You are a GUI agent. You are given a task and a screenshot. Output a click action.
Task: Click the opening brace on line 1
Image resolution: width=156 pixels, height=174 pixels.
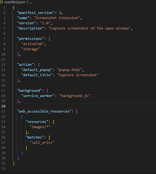tap(14, 8)
